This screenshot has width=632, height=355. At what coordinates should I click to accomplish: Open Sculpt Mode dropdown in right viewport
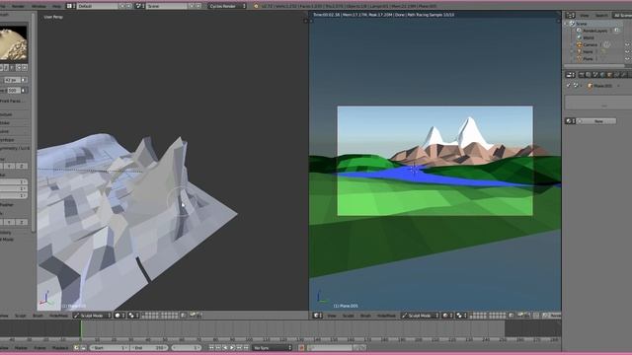pyautogui.click(x=420, y=316)
